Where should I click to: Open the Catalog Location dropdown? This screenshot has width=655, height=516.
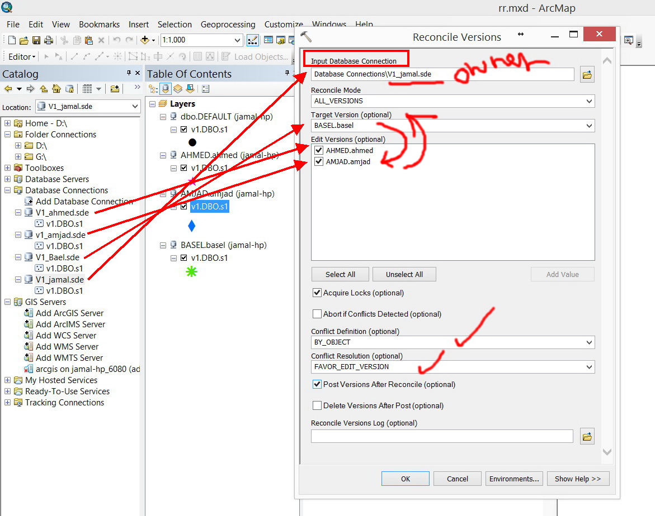click(x=135, y=106)
